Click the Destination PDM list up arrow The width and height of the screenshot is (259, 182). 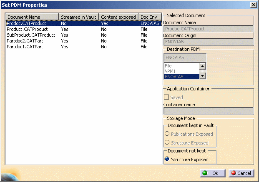point(203,66)
